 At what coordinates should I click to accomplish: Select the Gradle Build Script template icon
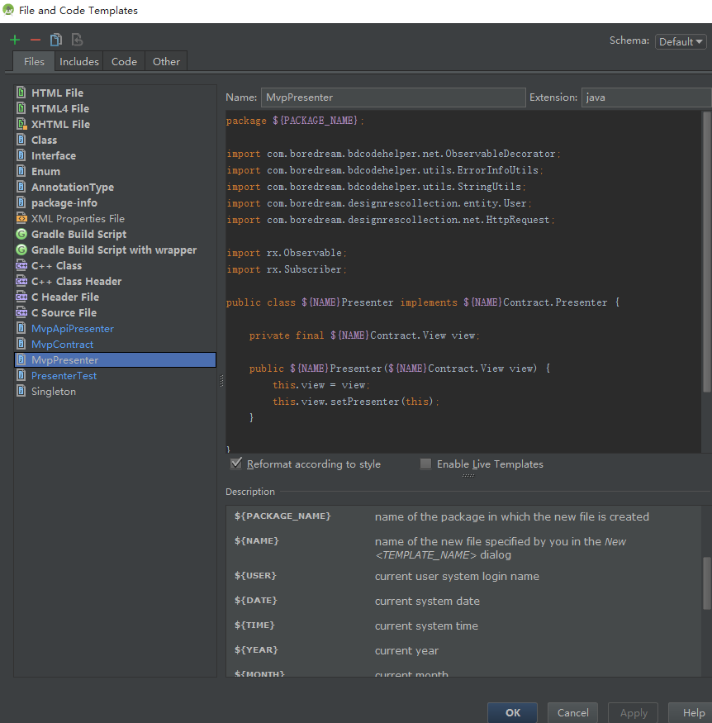coord(22,234)
